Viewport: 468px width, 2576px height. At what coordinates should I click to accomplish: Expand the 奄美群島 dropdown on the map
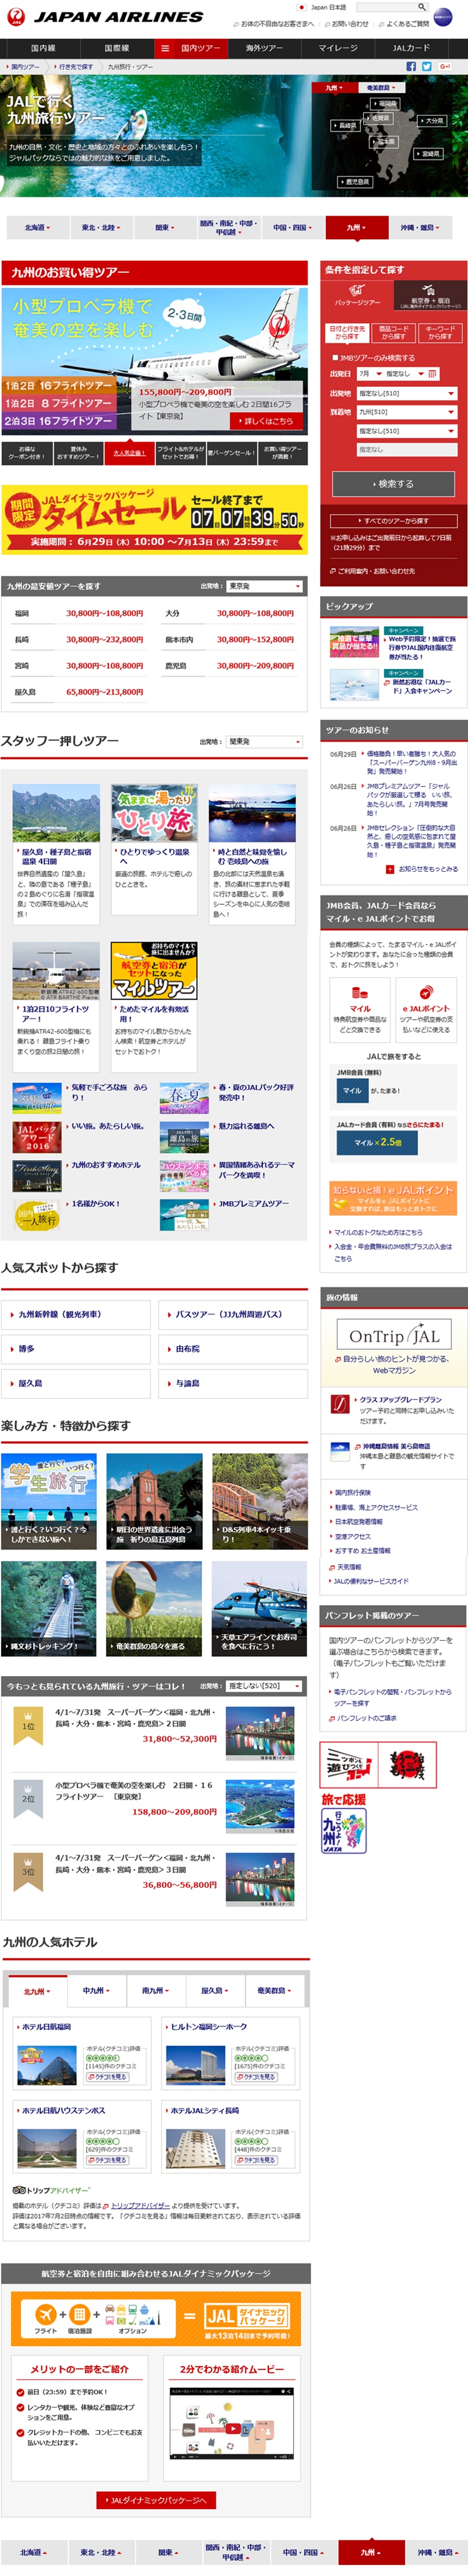tap(380, 88)
